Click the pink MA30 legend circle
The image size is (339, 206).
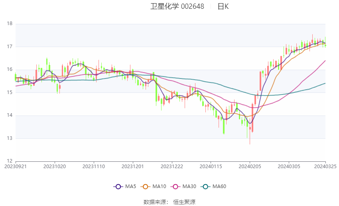point(175,186)
